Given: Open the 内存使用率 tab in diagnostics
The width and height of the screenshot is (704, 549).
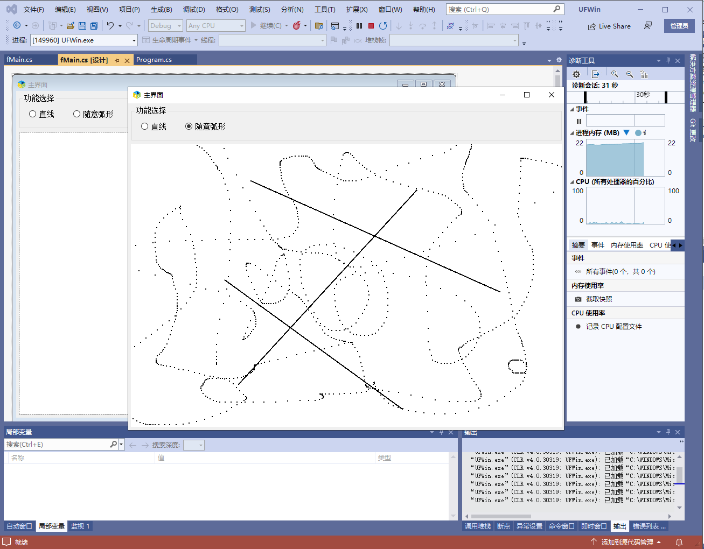Looking at the screenshot, I should (x=627, y=245).
